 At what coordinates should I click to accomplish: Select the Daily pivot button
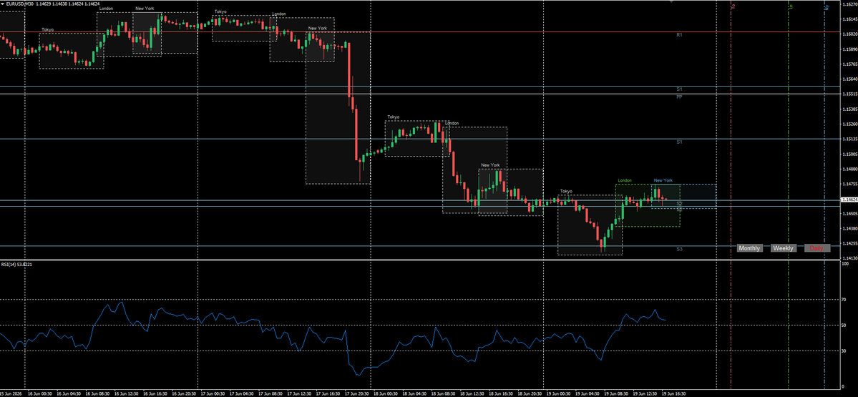click(817, 248)
